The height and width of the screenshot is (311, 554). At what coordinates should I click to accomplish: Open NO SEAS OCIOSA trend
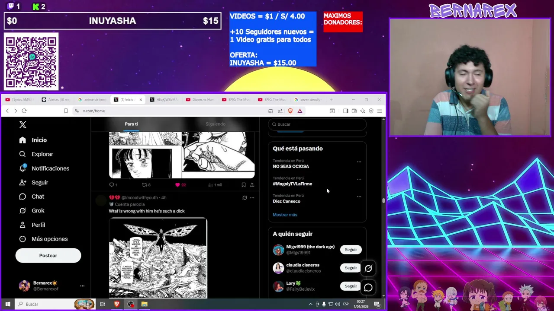(x=291, y=166)
